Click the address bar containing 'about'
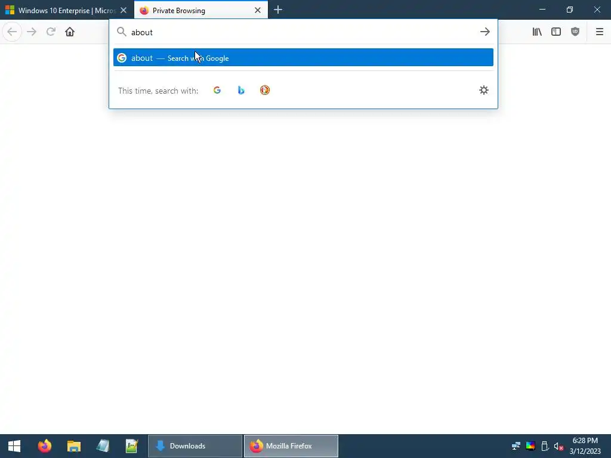 pos(303,32)
